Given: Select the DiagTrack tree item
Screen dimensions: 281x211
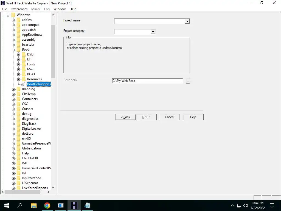Looking at the screenshot, I should (29, 124).
